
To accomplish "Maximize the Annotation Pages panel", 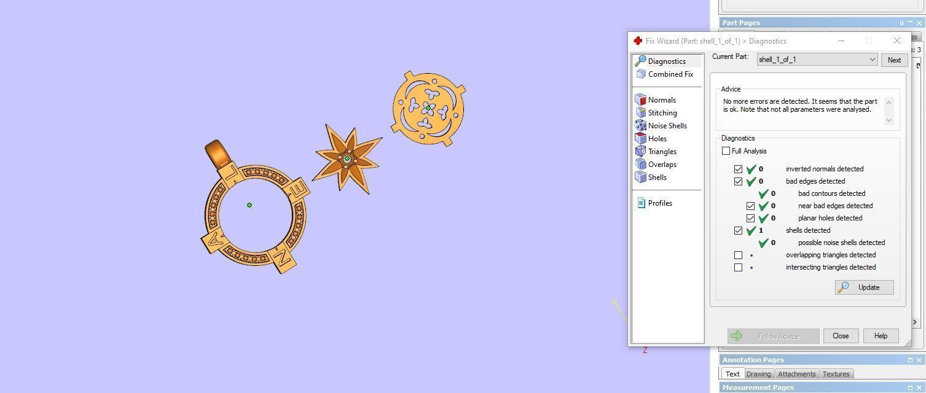I will [x=911, y=360].
